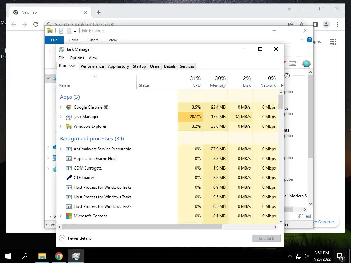Image resolution: width=351 pixels, height=263 pixels.
Task: Click the taskbar clock showing 3:51 PM
Action: coord(322,256)
